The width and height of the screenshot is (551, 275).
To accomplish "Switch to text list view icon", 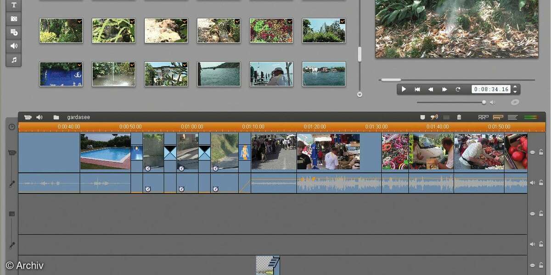I will coord(512,117).
